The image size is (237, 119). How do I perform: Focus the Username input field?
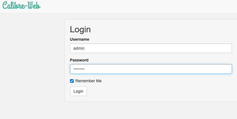coord(151,48)
